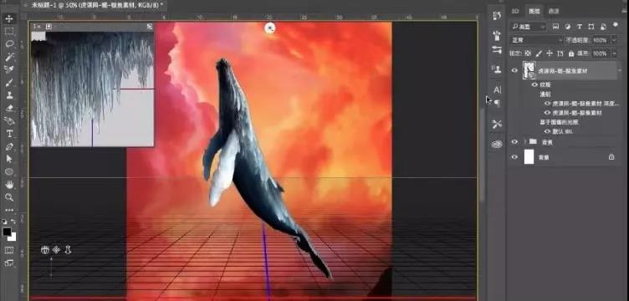
Task: Open the blend mode dropdown
Action: tap(536, 40)
